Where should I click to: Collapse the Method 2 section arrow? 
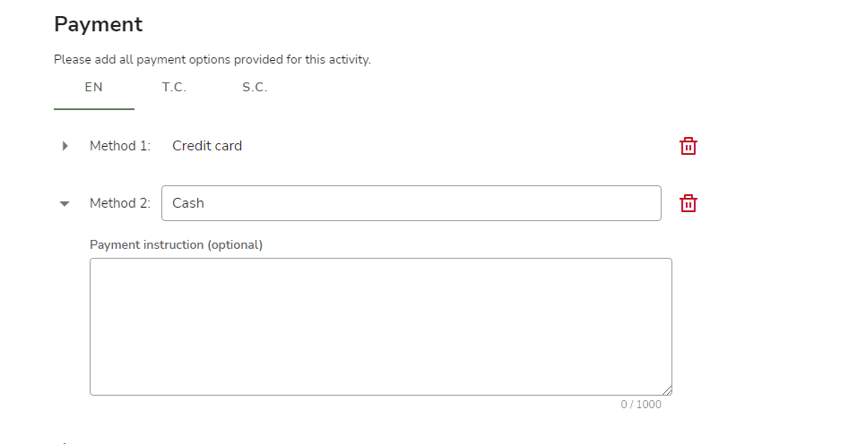coord(65,203)
